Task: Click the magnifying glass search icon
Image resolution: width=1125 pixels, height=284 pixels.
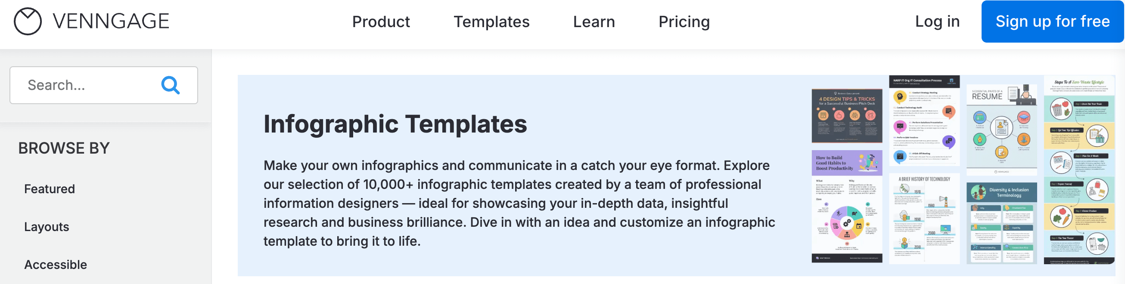Action: tap(170, 85)
